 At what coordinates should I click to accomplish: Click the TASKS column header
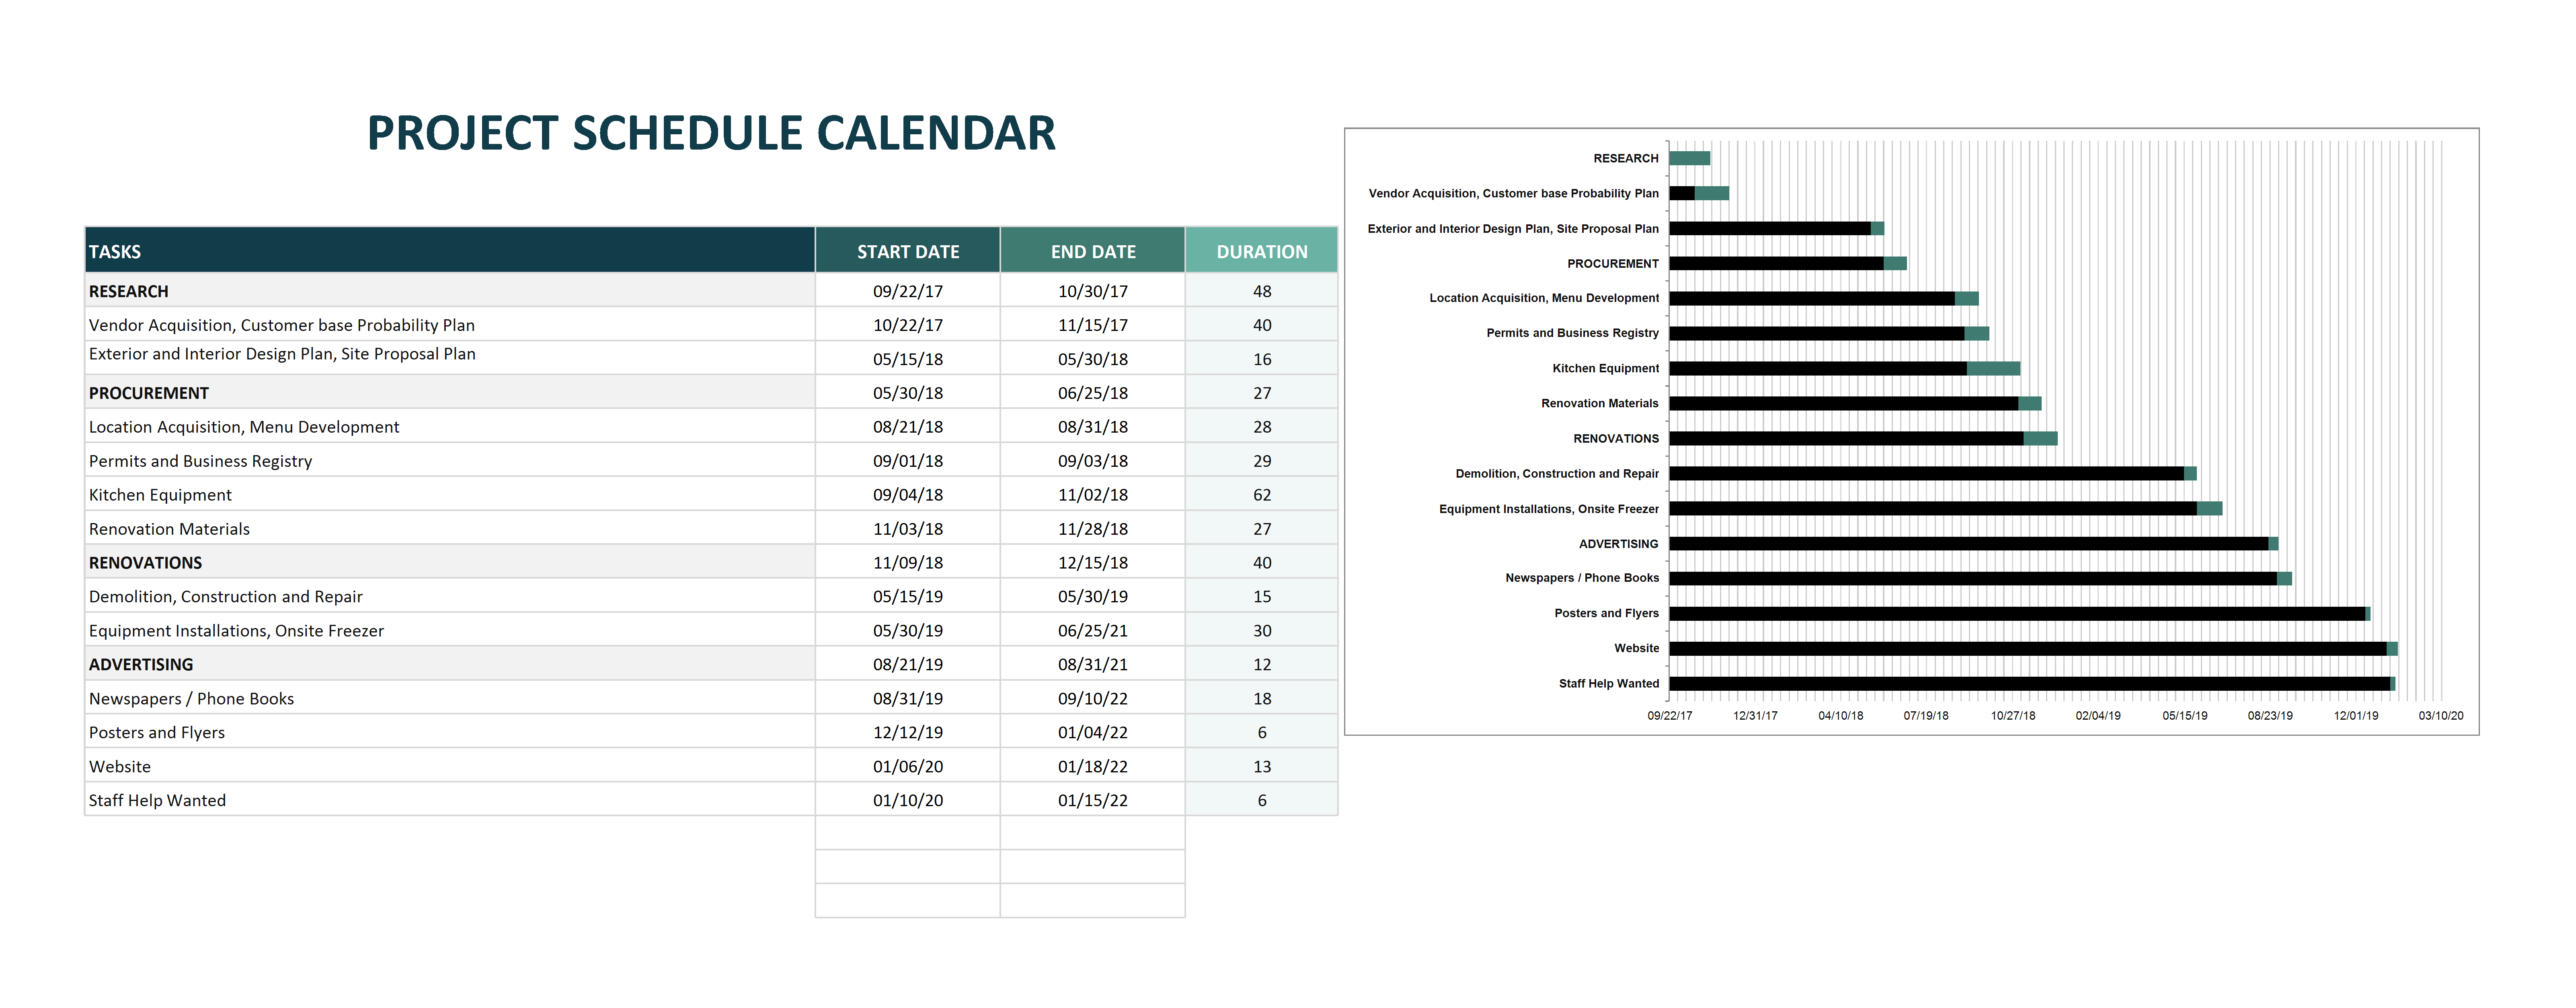pyautogui.click(x=450, y=250)
